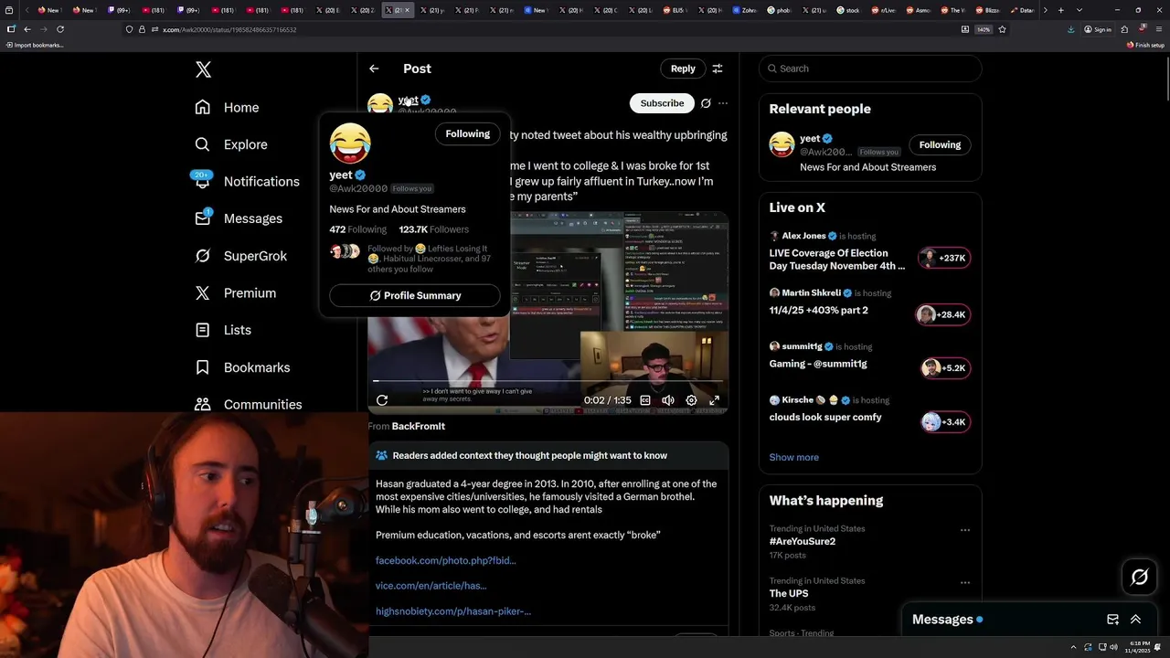Go back using the Post arrow
Screen dimensions: 1170x658
(x=374, y=69)
